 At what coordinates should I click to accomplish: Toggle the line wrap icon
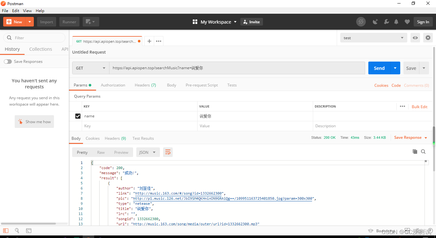[x=168, y=152]
